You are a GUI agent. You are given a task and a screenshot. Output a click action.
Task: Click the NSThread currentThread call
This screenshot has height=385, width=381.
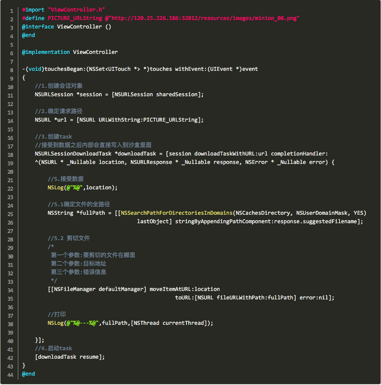[x=169, y=323]
